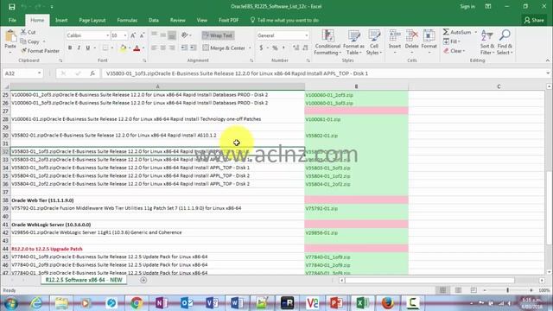Click the Insert Function fx icon
Image resolution: width=553 pixels, height=311 pixels.
click(x=92, y=73)
